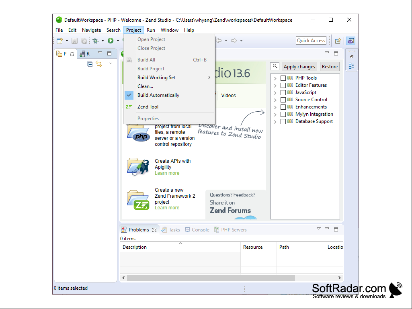The image size is (412, 309).
Task: Minimize the Problems view panel
Action: (327, 228)
